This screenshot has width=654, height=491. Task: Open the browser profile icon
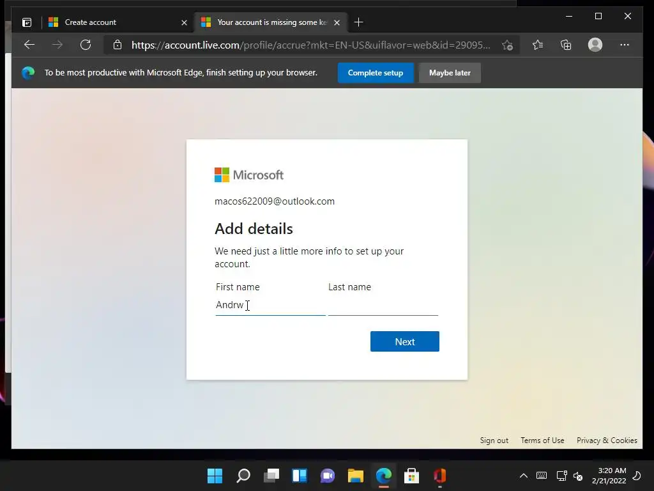tap(595, 45)
